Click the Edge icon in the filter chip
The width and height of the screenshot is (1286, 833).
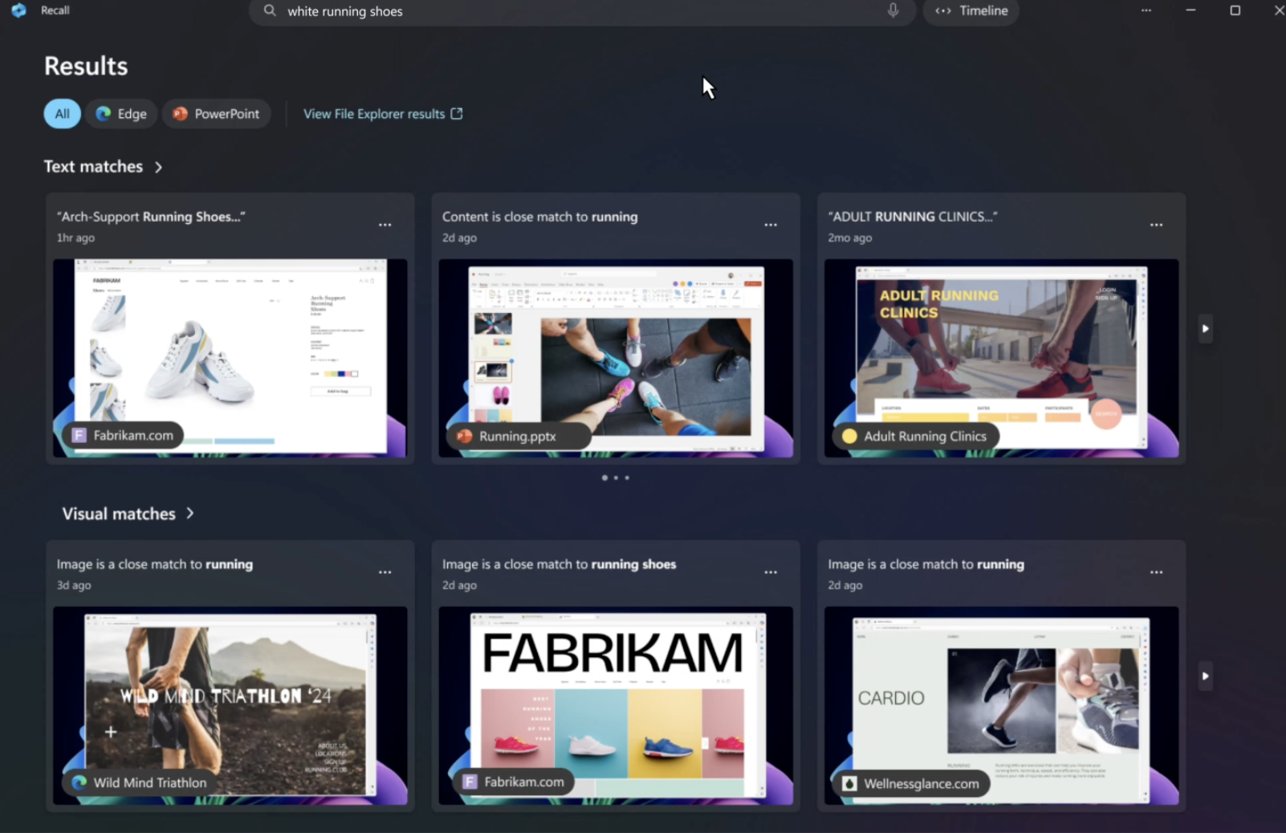(x=104, y=114)
